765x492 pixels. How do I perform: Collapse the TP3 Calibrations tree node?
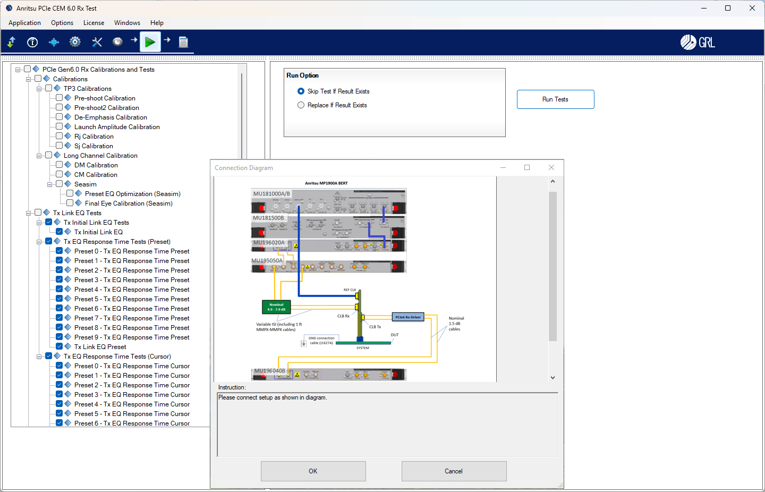click(x=40, y=88)
